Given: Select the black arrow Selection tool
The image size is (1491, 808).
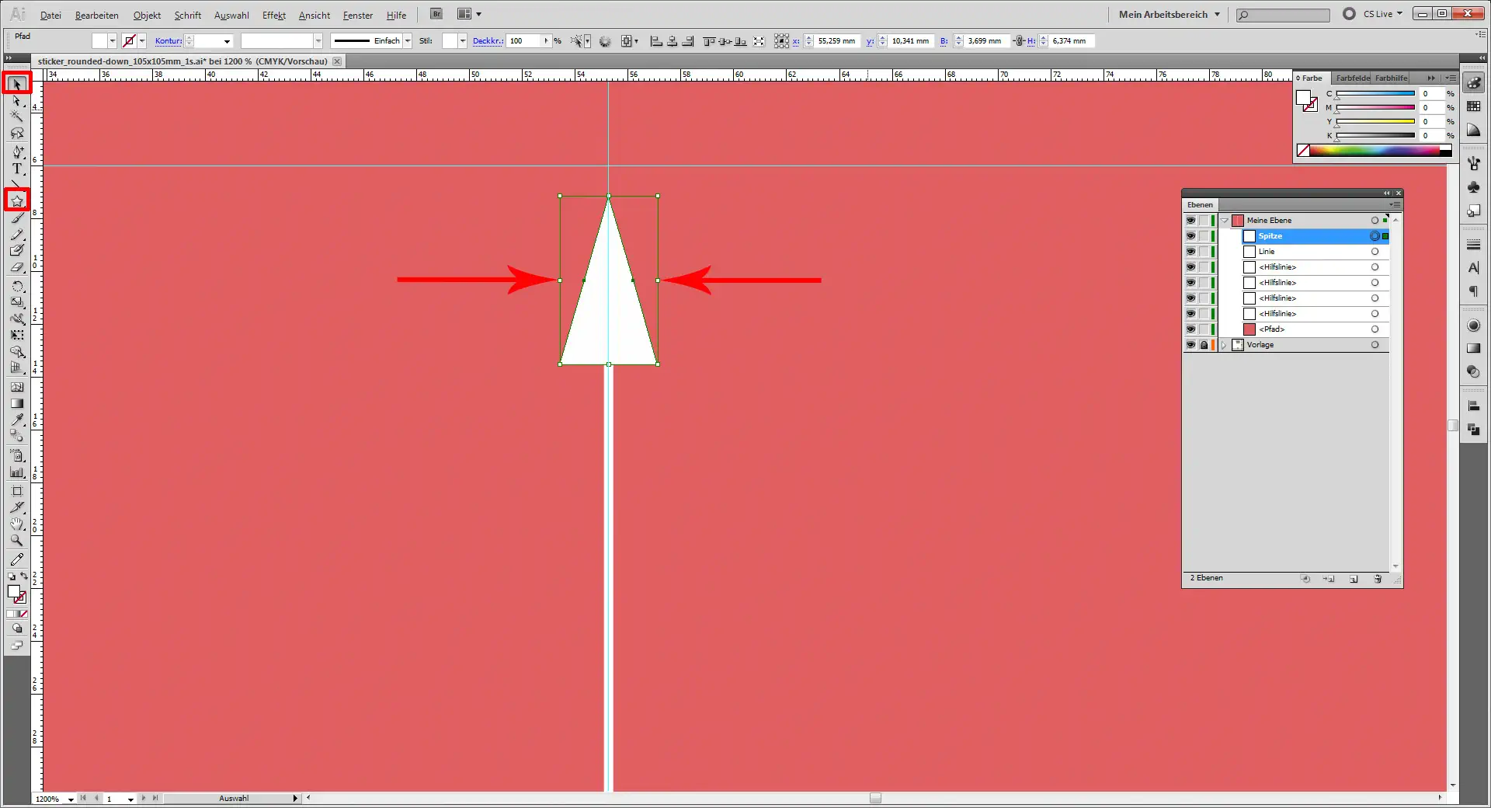Looking at the screenshot, I should coord(17,83).
